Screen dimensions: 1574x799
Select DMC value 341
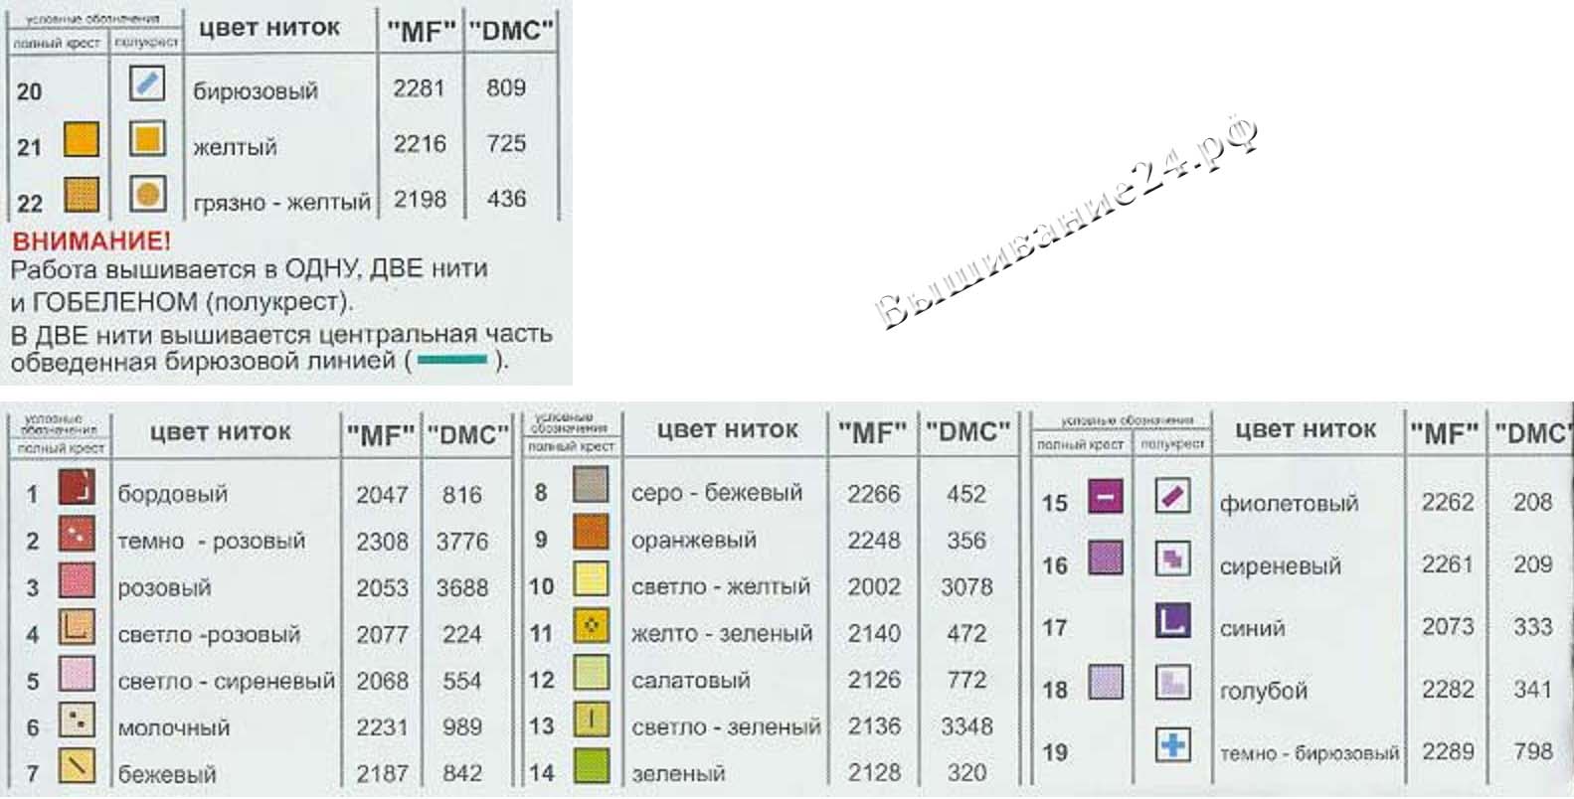point(1532,689)
